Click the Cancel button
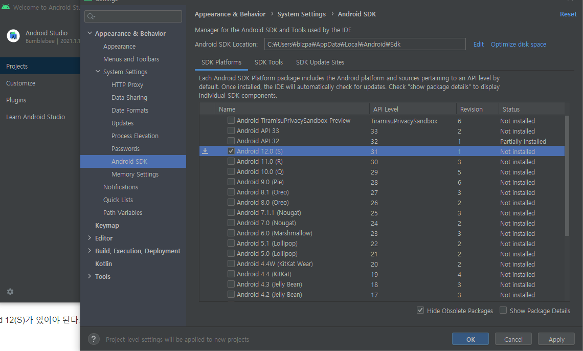This screenshot has width=583, height=351. tap(513, 339)
